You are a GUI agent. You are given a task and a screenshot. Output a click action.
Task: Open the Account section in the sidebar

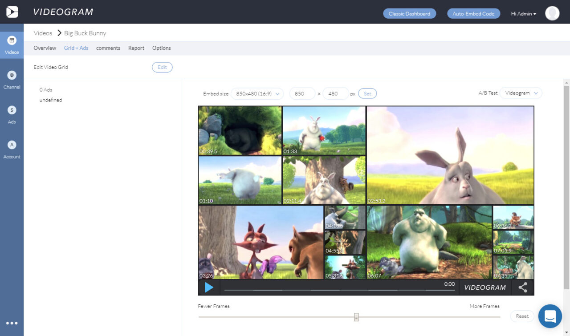click(x=12, y=150)
